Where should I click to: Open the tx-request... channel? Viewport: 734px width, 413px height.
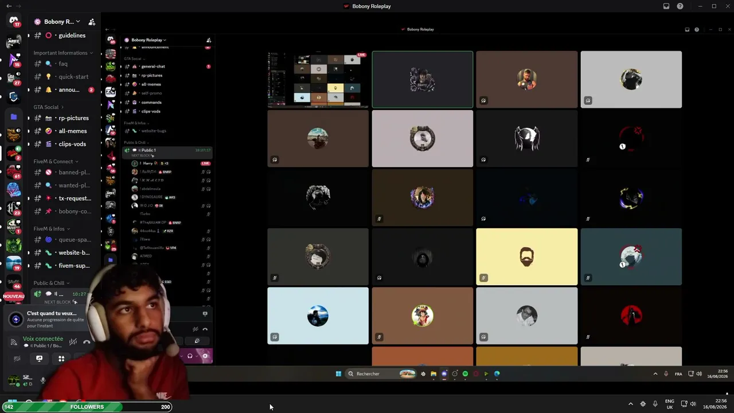tap(64, 198)
